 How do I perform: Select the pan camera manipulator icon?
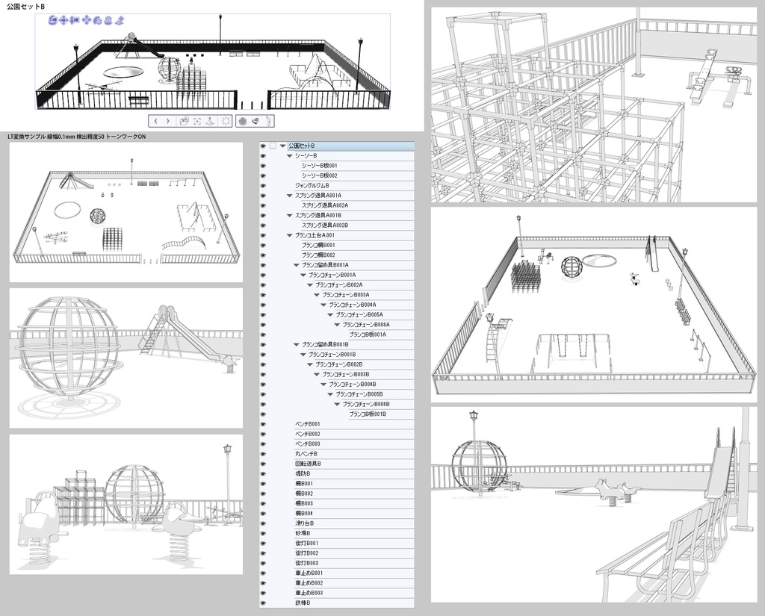tap(64, 20)
